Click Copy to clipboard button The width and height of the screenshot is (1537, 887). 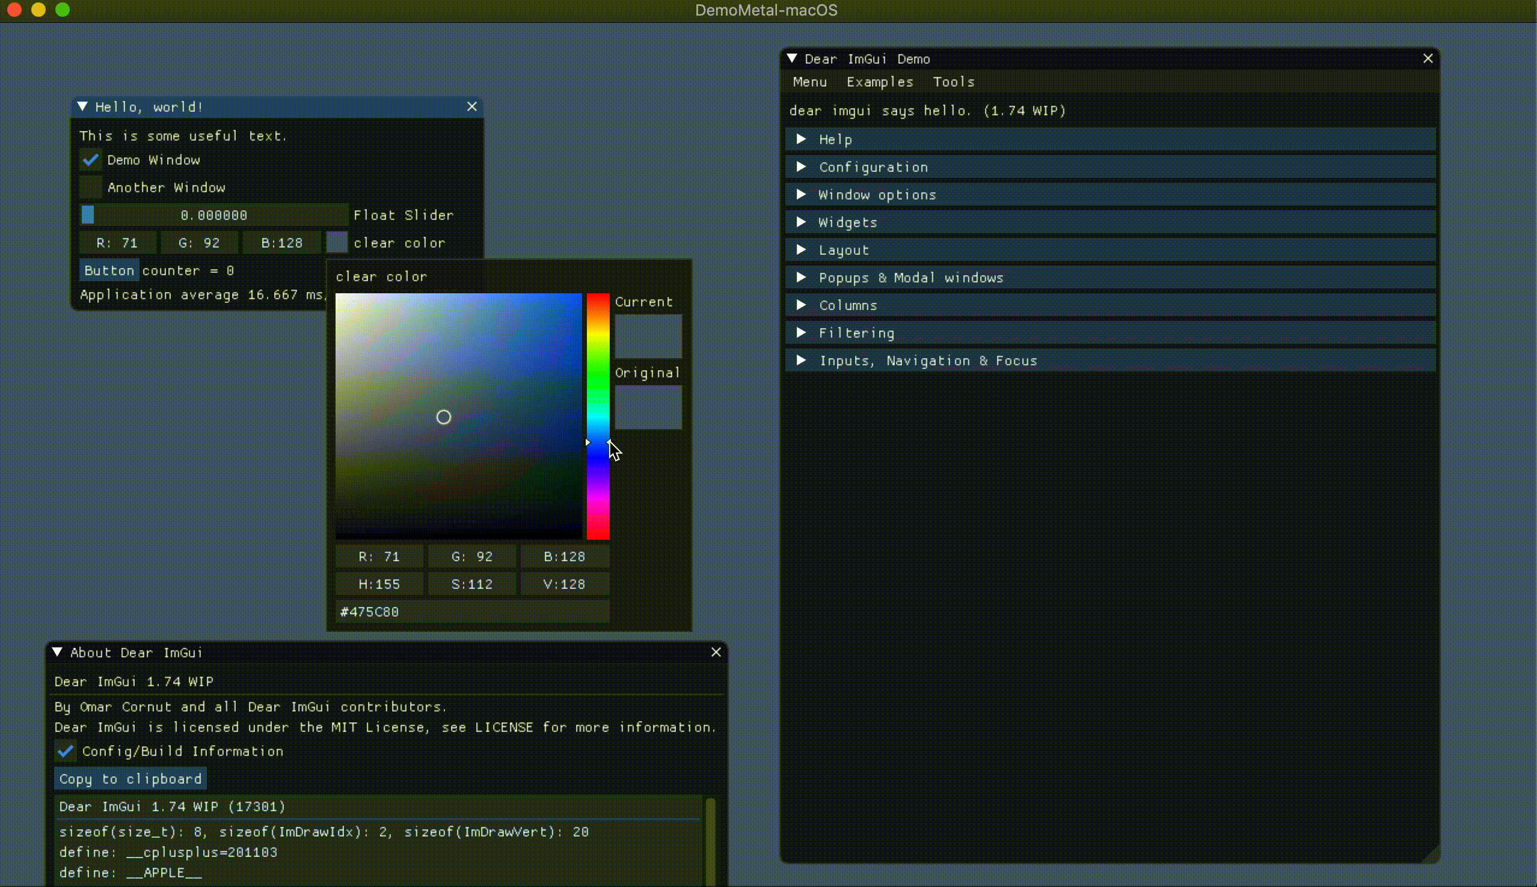click(x=130, y=779)
